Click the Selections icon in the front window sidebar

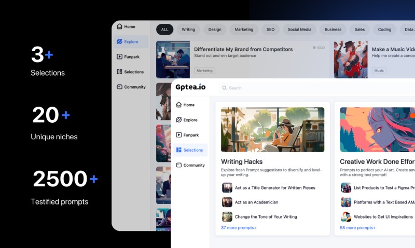click(179, 150)
